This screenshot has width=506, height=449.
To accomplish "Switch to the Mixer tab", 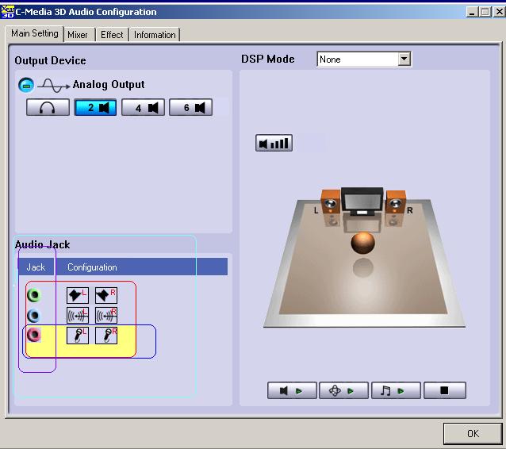I will coord(78,35).
